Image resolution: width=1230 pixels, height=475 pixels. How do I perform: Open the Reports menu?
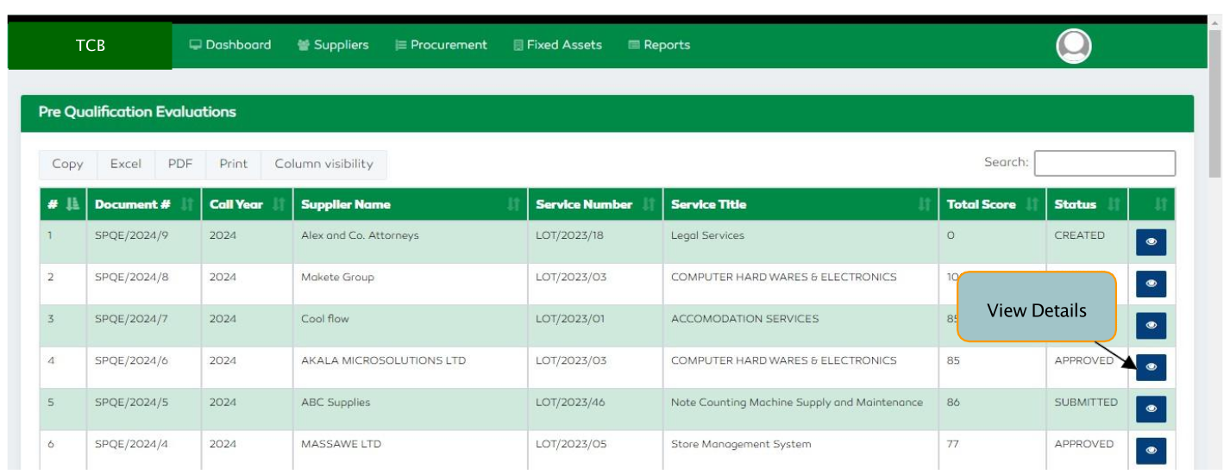tap(659, 45)
